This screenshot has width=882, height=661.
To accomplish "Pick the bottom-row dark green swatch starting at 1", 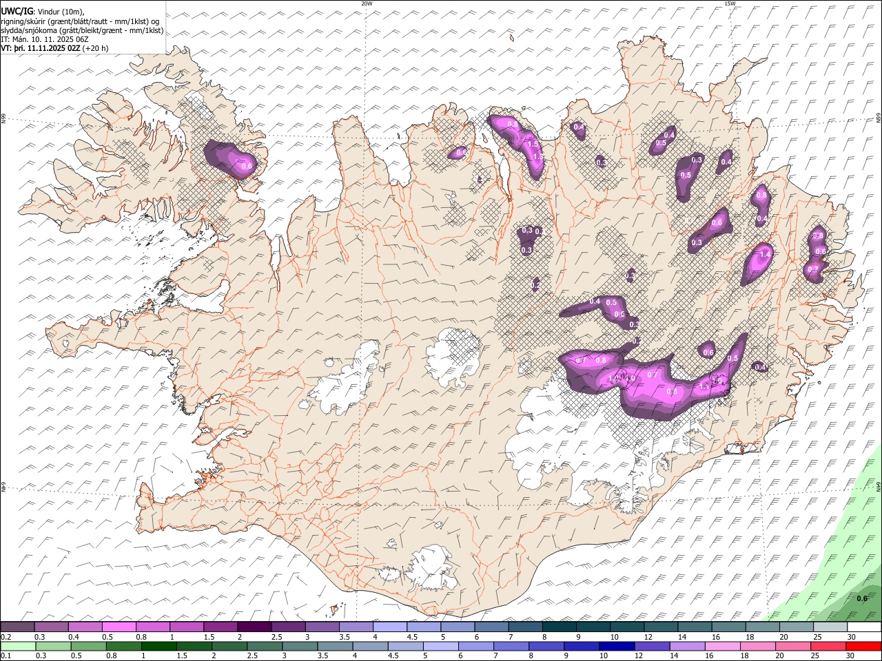I will pyautogui.click(x=159, y=646).
